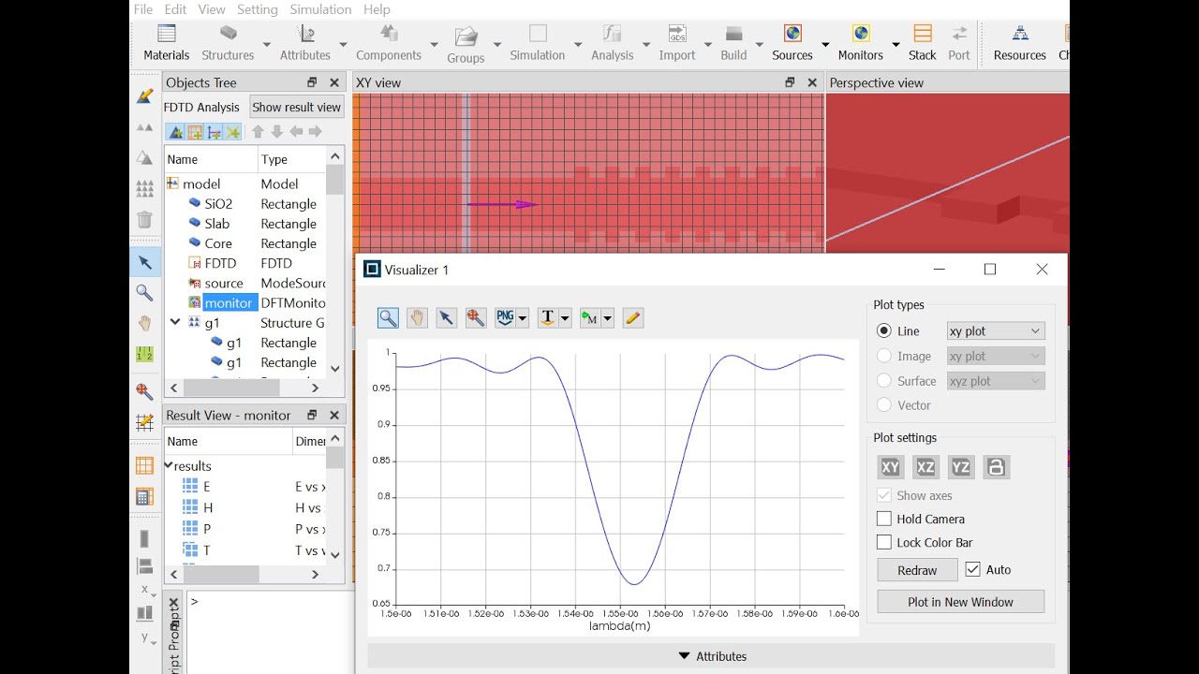Open the Monitors toolbar tool
Viewport: 1199px width, 674px height.
[x=861, y=43]
